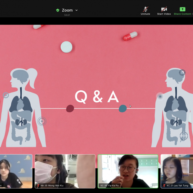Expand the chevron next to Zoom title
Image resolution: width=193 pixels, height=193 pixels.
(77, 10)
